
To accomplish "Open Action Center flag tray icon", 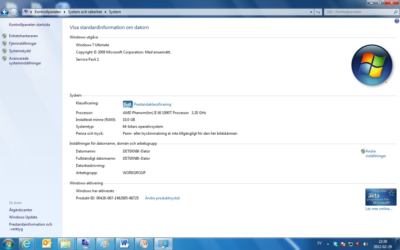I will 343,244.
